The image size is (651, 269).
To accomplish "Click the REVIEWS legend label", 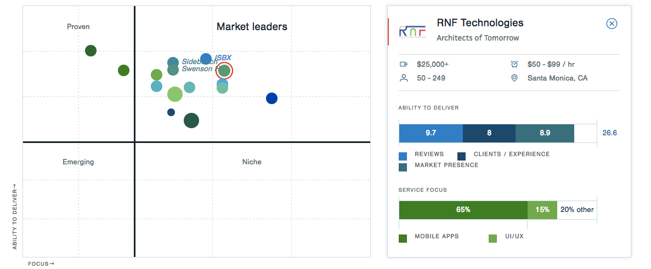I will tap(429, 154).
